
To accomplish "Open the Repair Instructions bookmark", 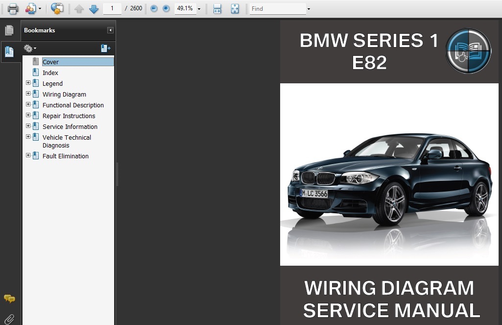I will pos(69,116).
